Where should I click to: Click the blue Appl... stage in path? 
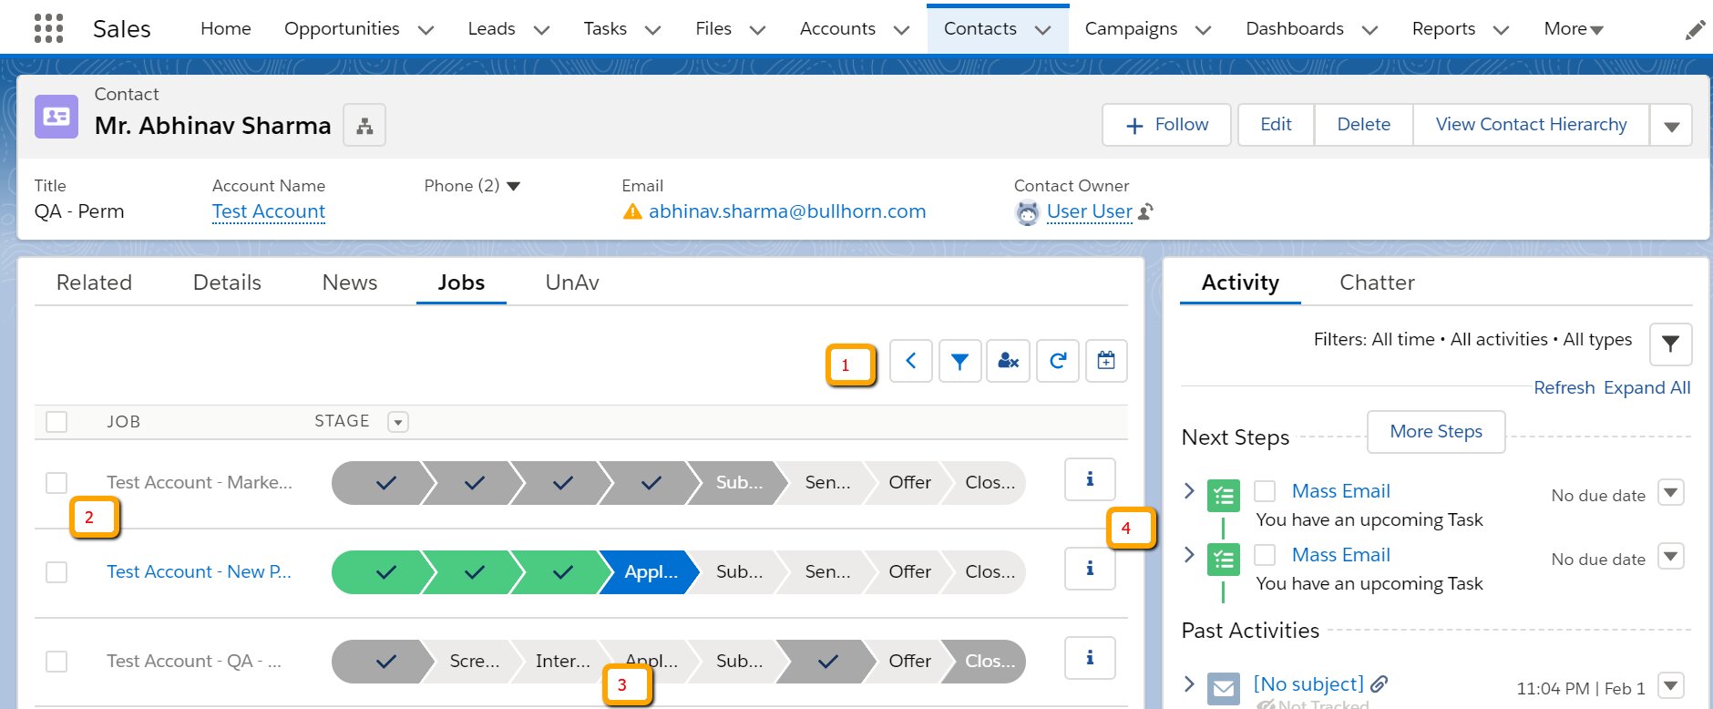coord(650,572)
